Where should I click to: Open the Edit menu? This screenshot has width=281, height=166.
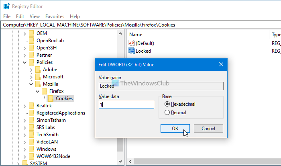point(20,16)
